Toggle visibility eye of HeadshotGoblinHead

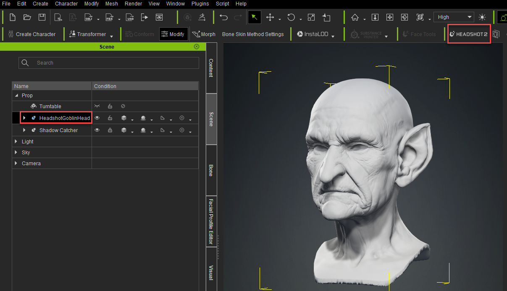(97, 118)
